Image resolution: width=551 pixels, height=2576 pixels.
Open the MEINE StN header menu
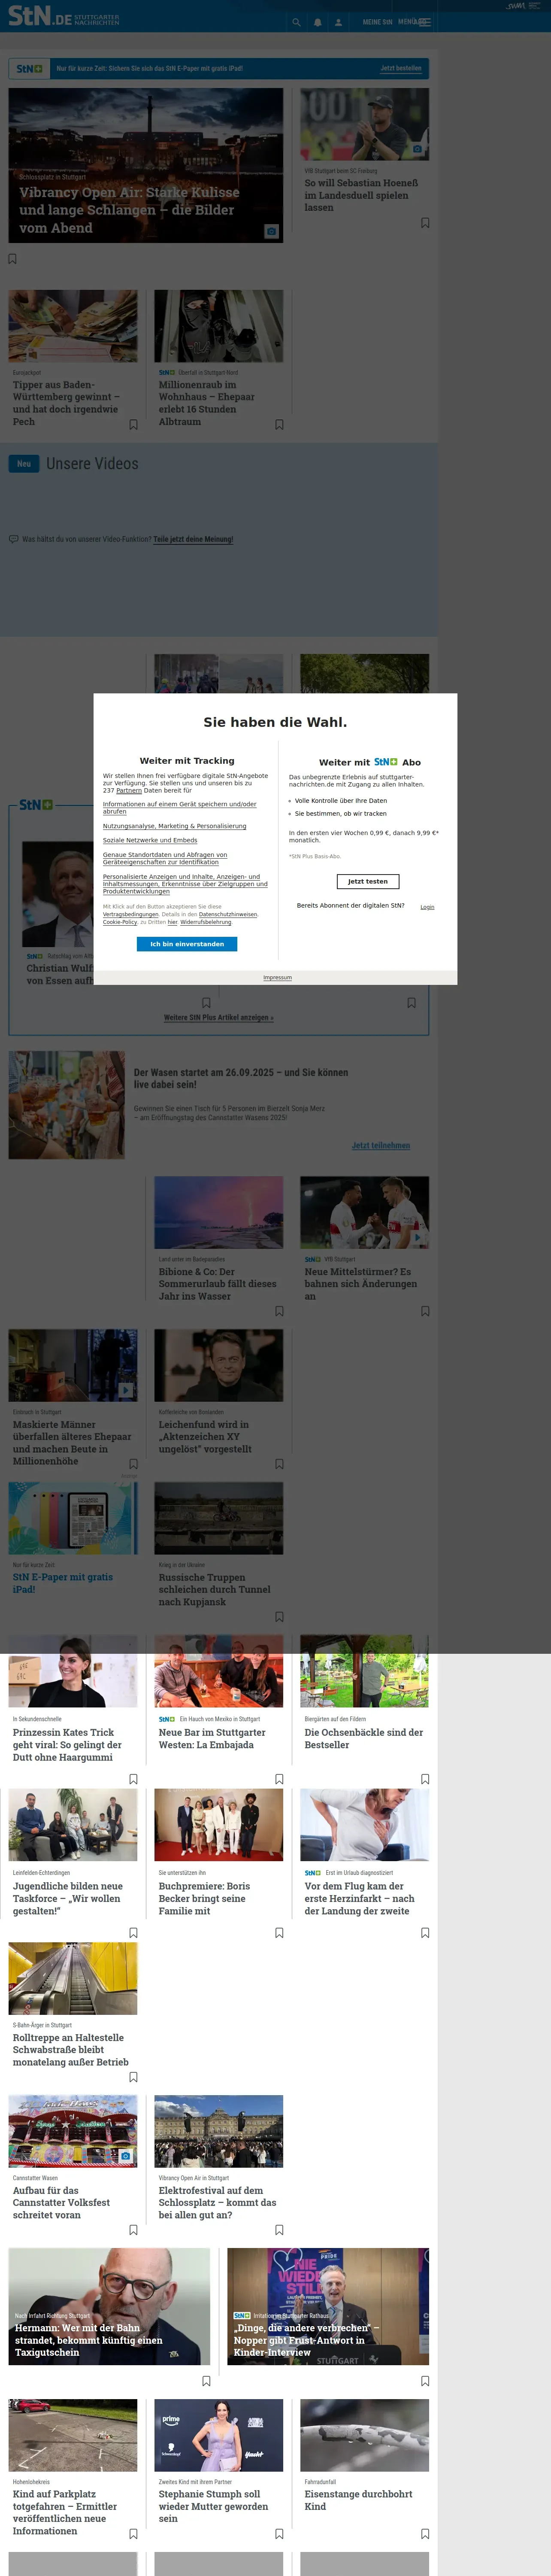[377, 22]
